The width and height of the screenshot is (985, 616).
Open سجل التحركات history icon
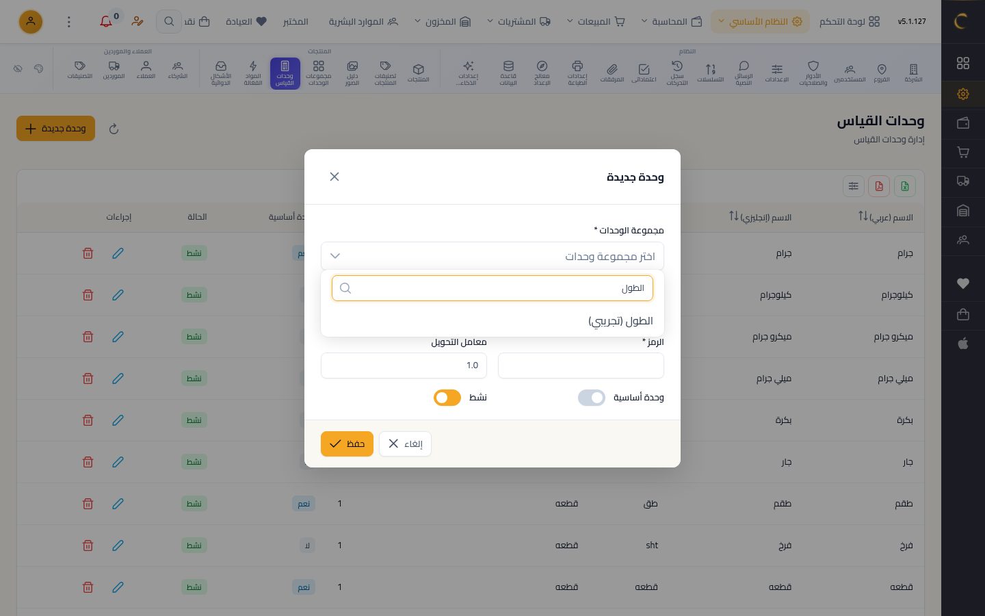click(677, 74)
